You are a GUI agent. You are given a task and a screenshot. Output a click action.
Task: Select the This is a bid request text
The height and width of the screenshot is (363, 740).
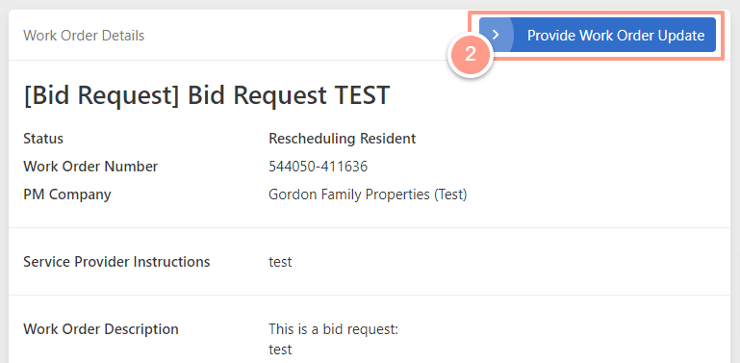[334, 329]
